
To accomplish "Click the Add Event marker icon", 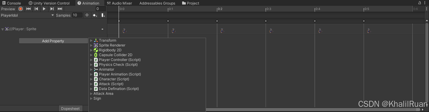I will click(x=103, y=15).
